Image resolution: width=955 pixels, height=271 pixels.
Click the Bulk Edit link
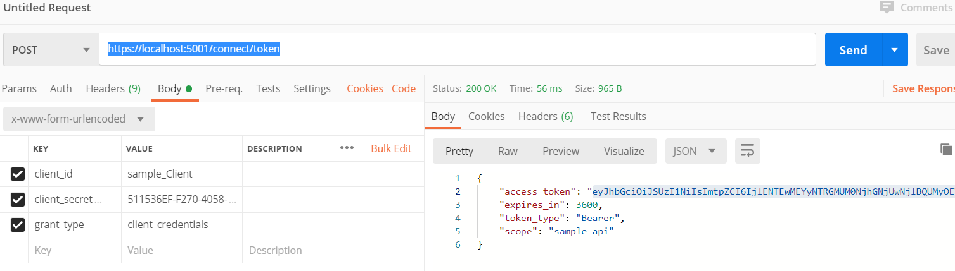(x=391, y=148)
